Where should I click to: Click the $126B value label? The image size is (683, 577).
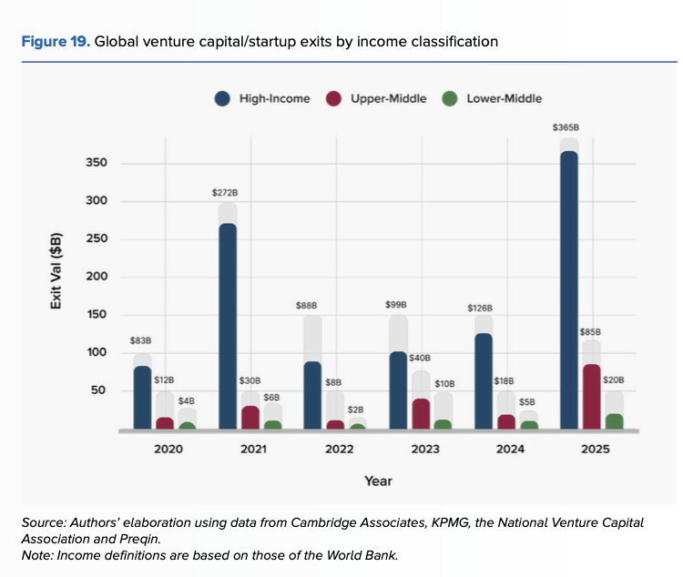pyautogui.click(x=480, y=308)
